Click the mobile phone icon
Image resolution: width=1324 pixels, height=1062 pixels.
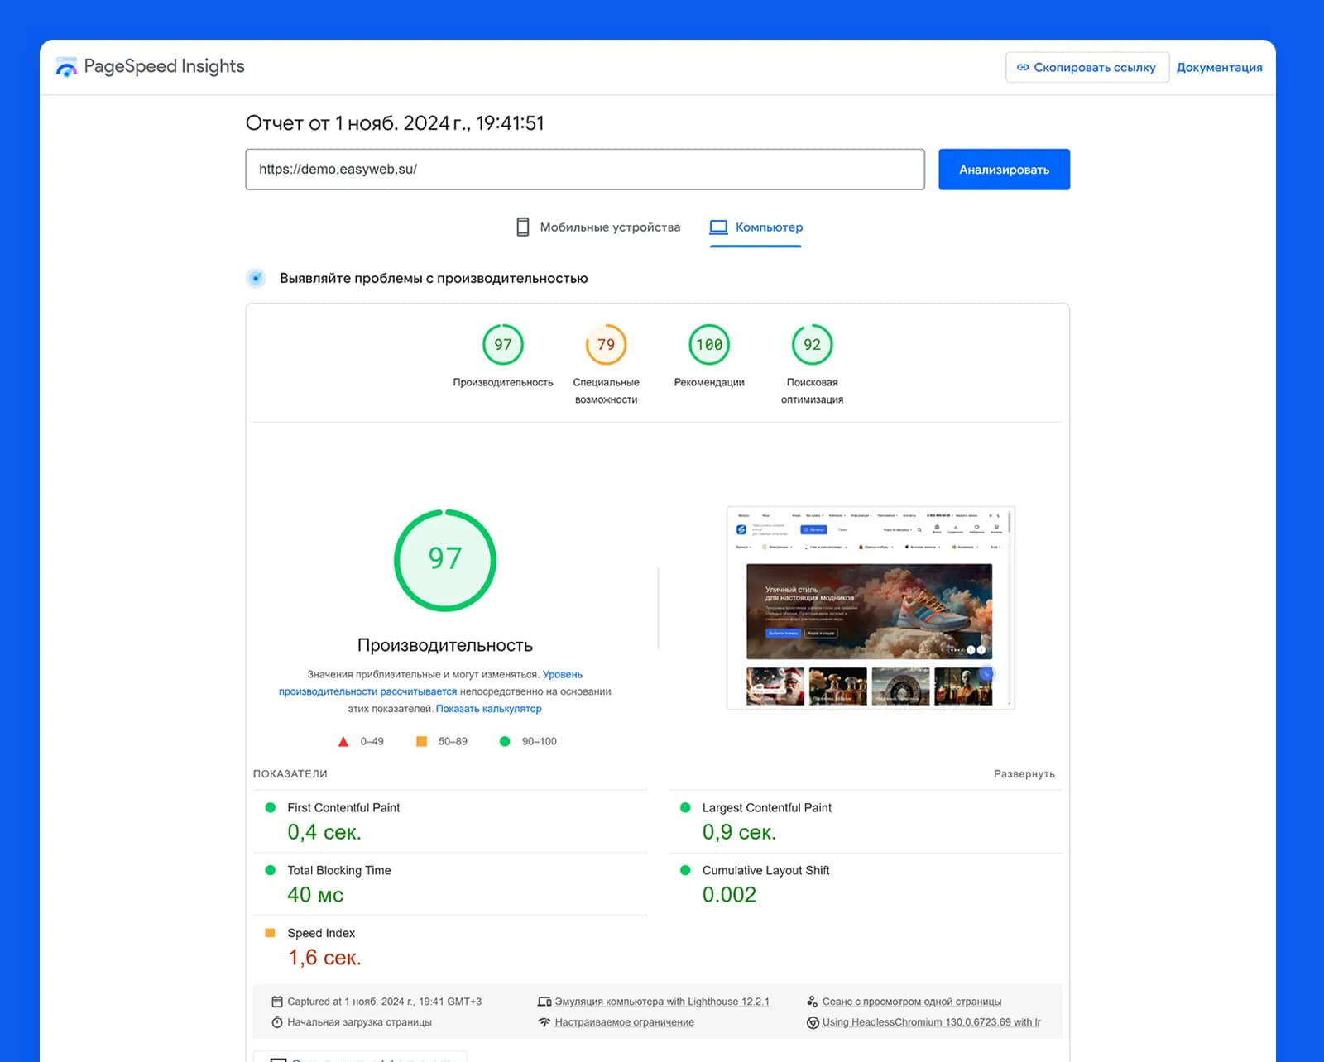click(x=523, y=227)
